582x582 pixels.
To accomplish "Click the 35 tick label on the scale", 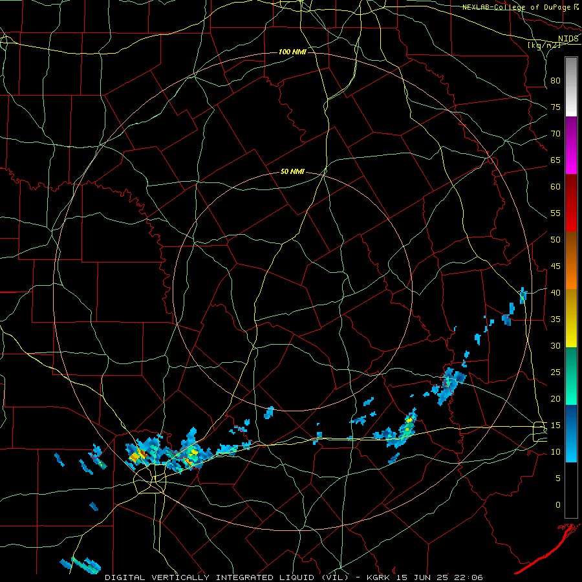I will coord(555,319).
